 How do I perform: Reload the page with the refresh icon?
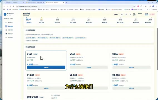click(10, 6)
